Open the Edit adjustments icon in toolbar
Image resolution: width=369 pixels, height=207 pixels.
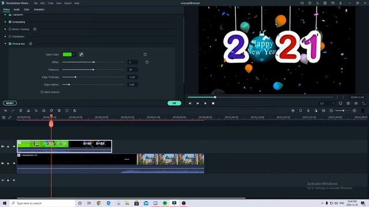tap(74, 110)
